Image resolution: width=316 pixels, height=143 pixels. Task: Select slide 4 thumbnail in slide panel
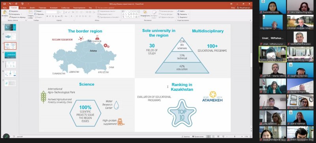point(10,55)
